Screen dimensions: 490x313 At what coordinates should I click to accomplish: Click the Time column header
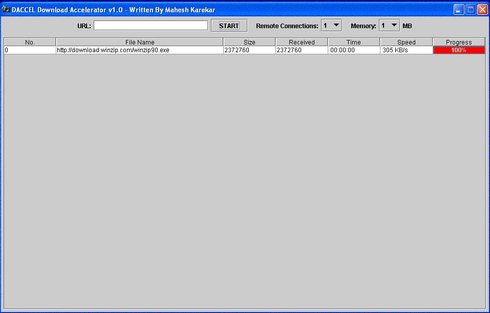pyautogui.click(x=354, y=42)
